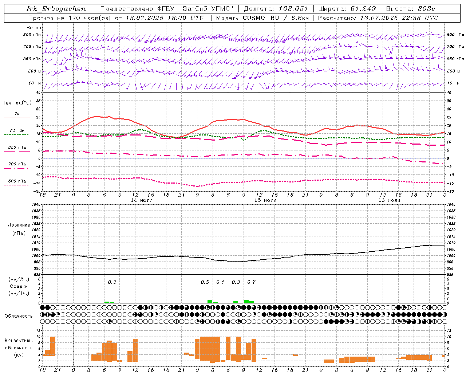
Task: Click the red 2м temperature legend entry
Action: [x=17, y=115]
